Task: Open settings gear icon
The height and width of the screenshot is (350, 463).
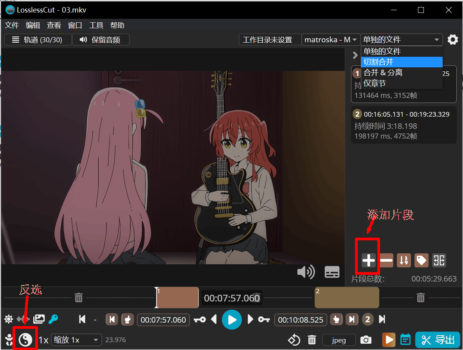Action: (453, 40)
